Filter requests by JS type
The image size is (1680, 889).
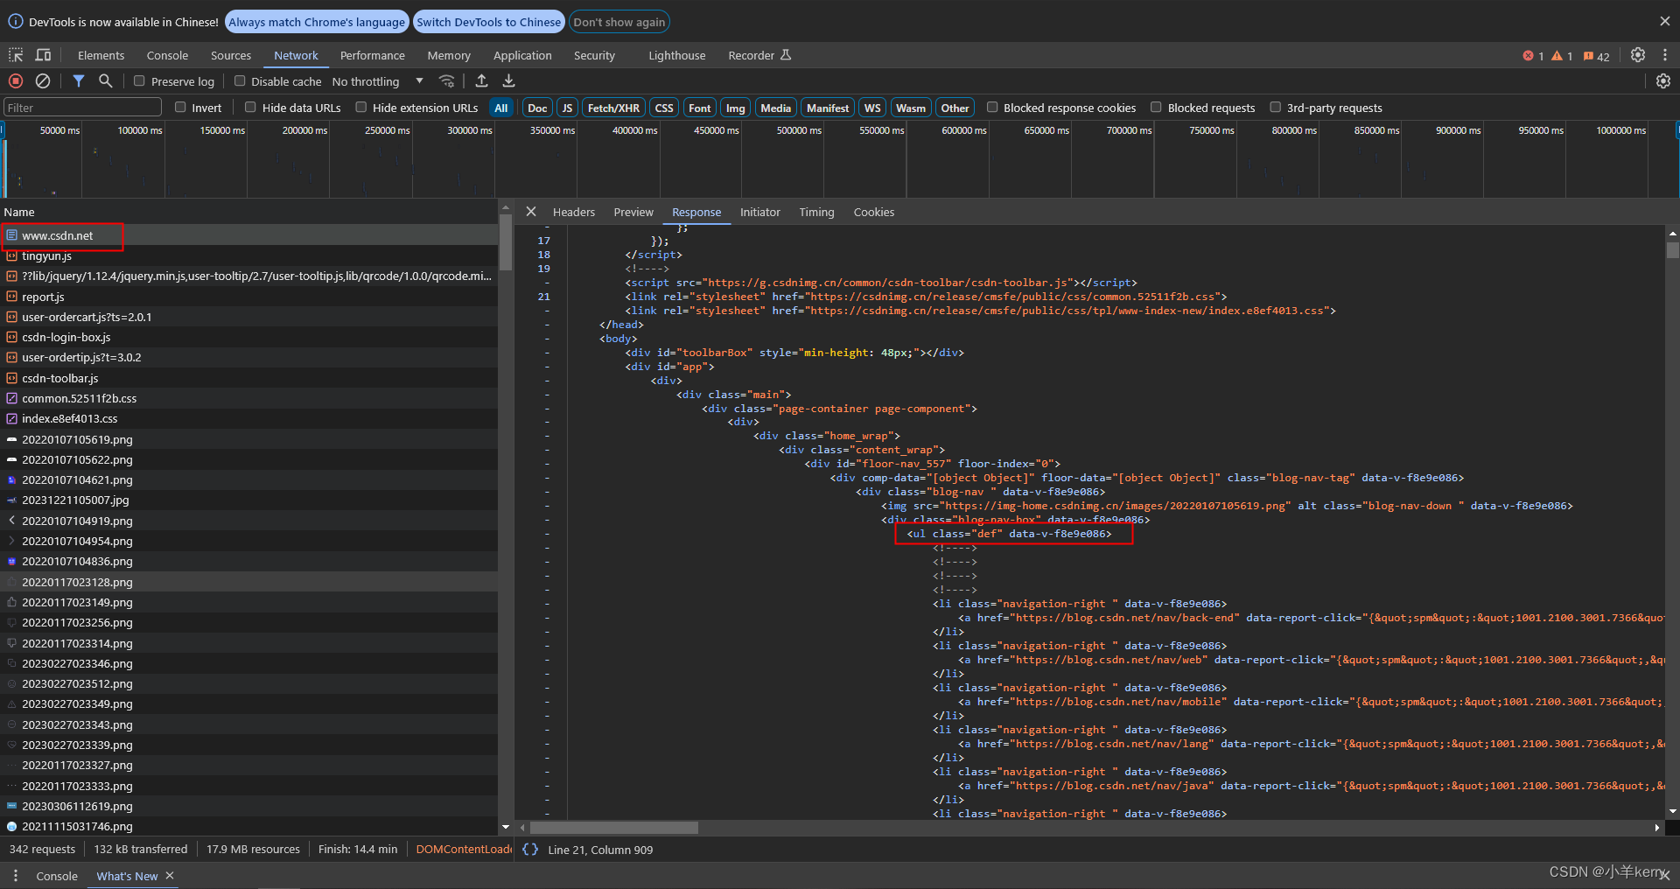tap(567, 108)
